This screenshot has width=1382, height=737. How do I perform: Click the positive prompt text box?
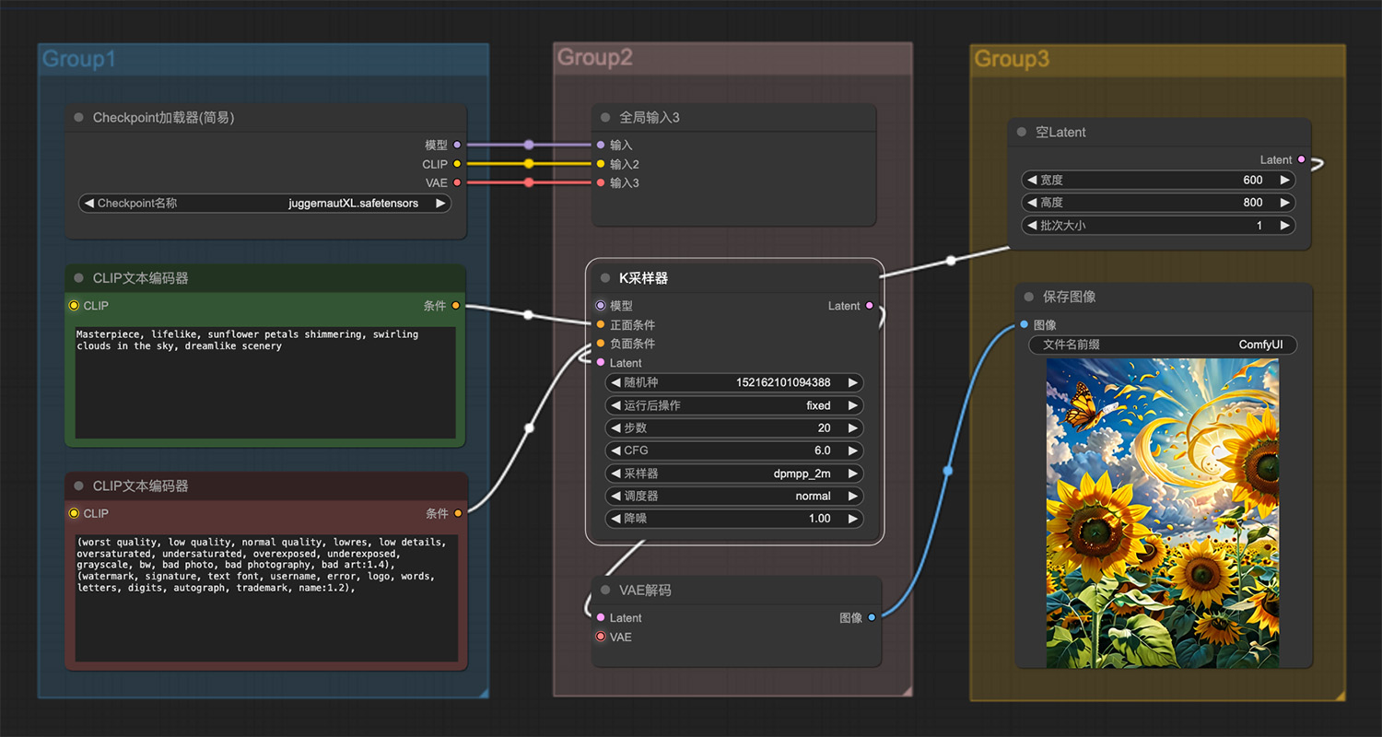tap(265, 382)
